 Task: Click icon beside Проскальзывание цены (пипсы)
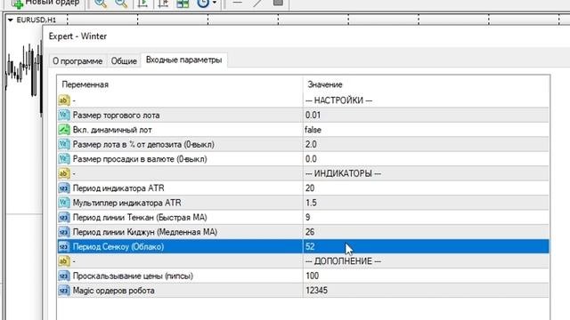pyautogui.click(x=64, y=276)
